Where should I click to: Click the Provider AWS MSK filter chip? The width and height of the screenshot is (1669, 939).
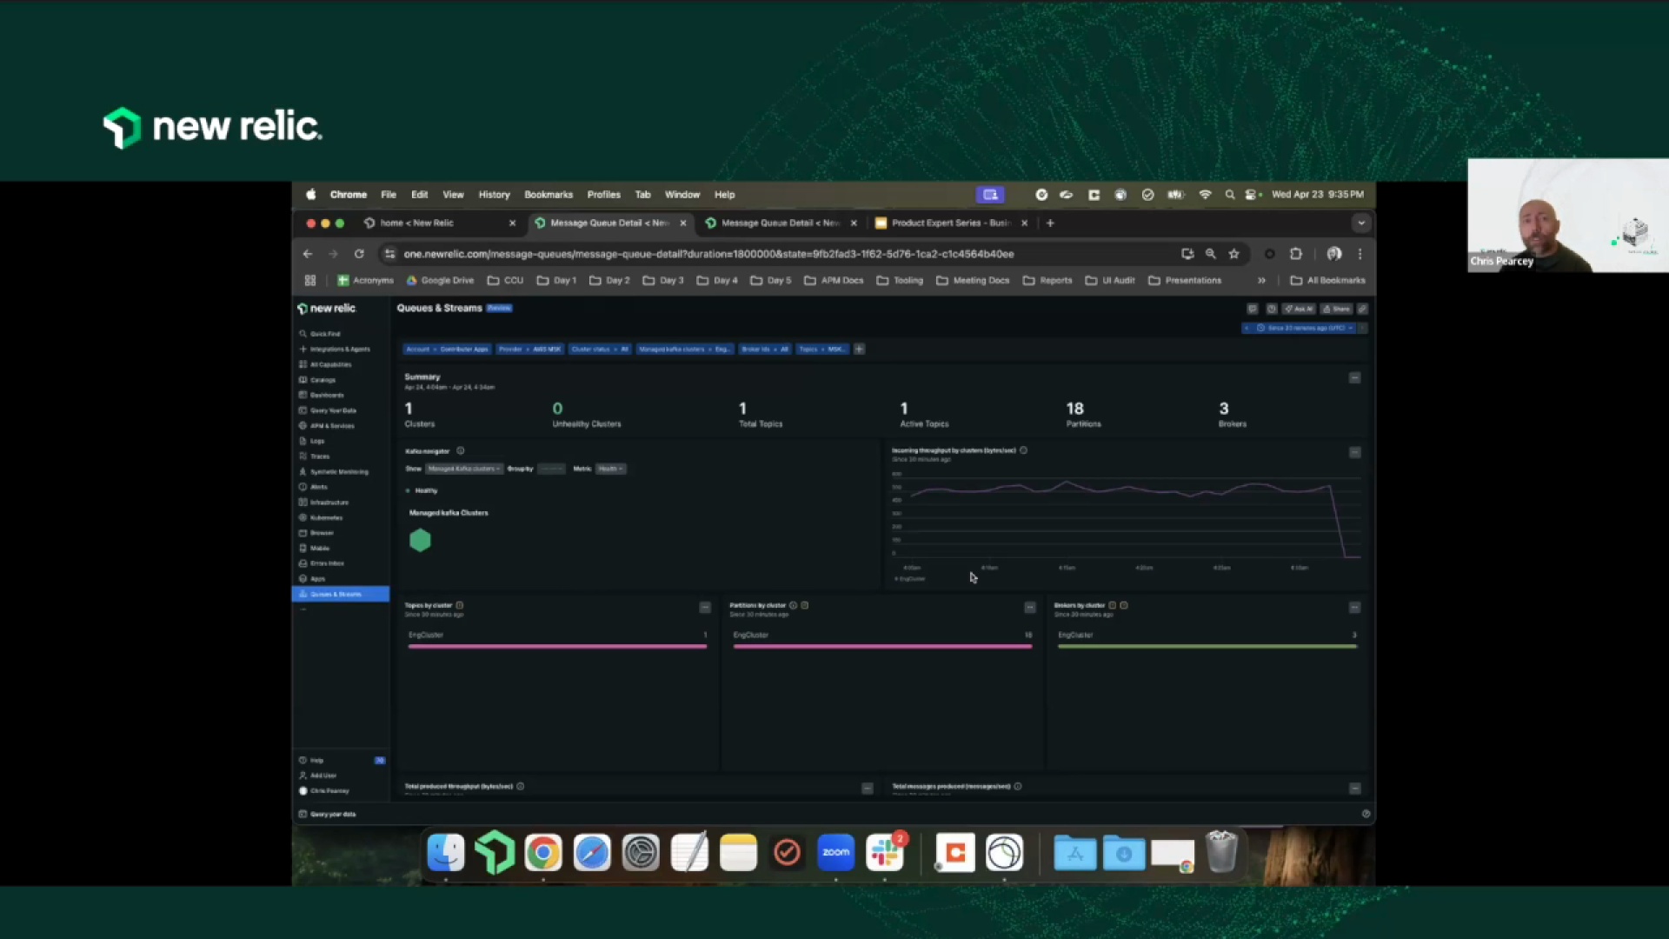[529, 350]
